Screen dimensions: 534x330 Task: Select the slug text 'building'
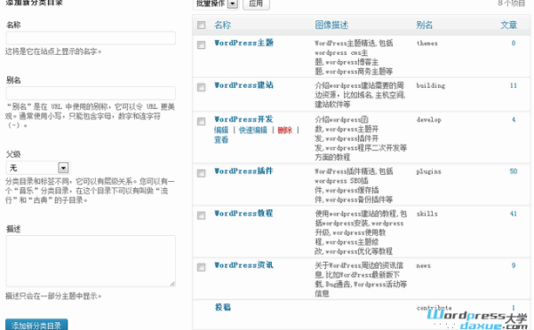(430, 86)
